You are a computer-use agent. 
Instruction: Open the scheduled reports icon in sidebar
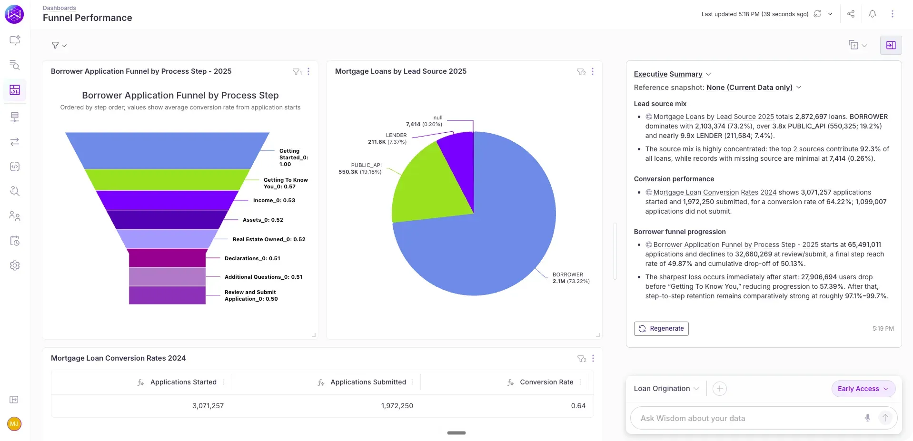pos(15,241)
